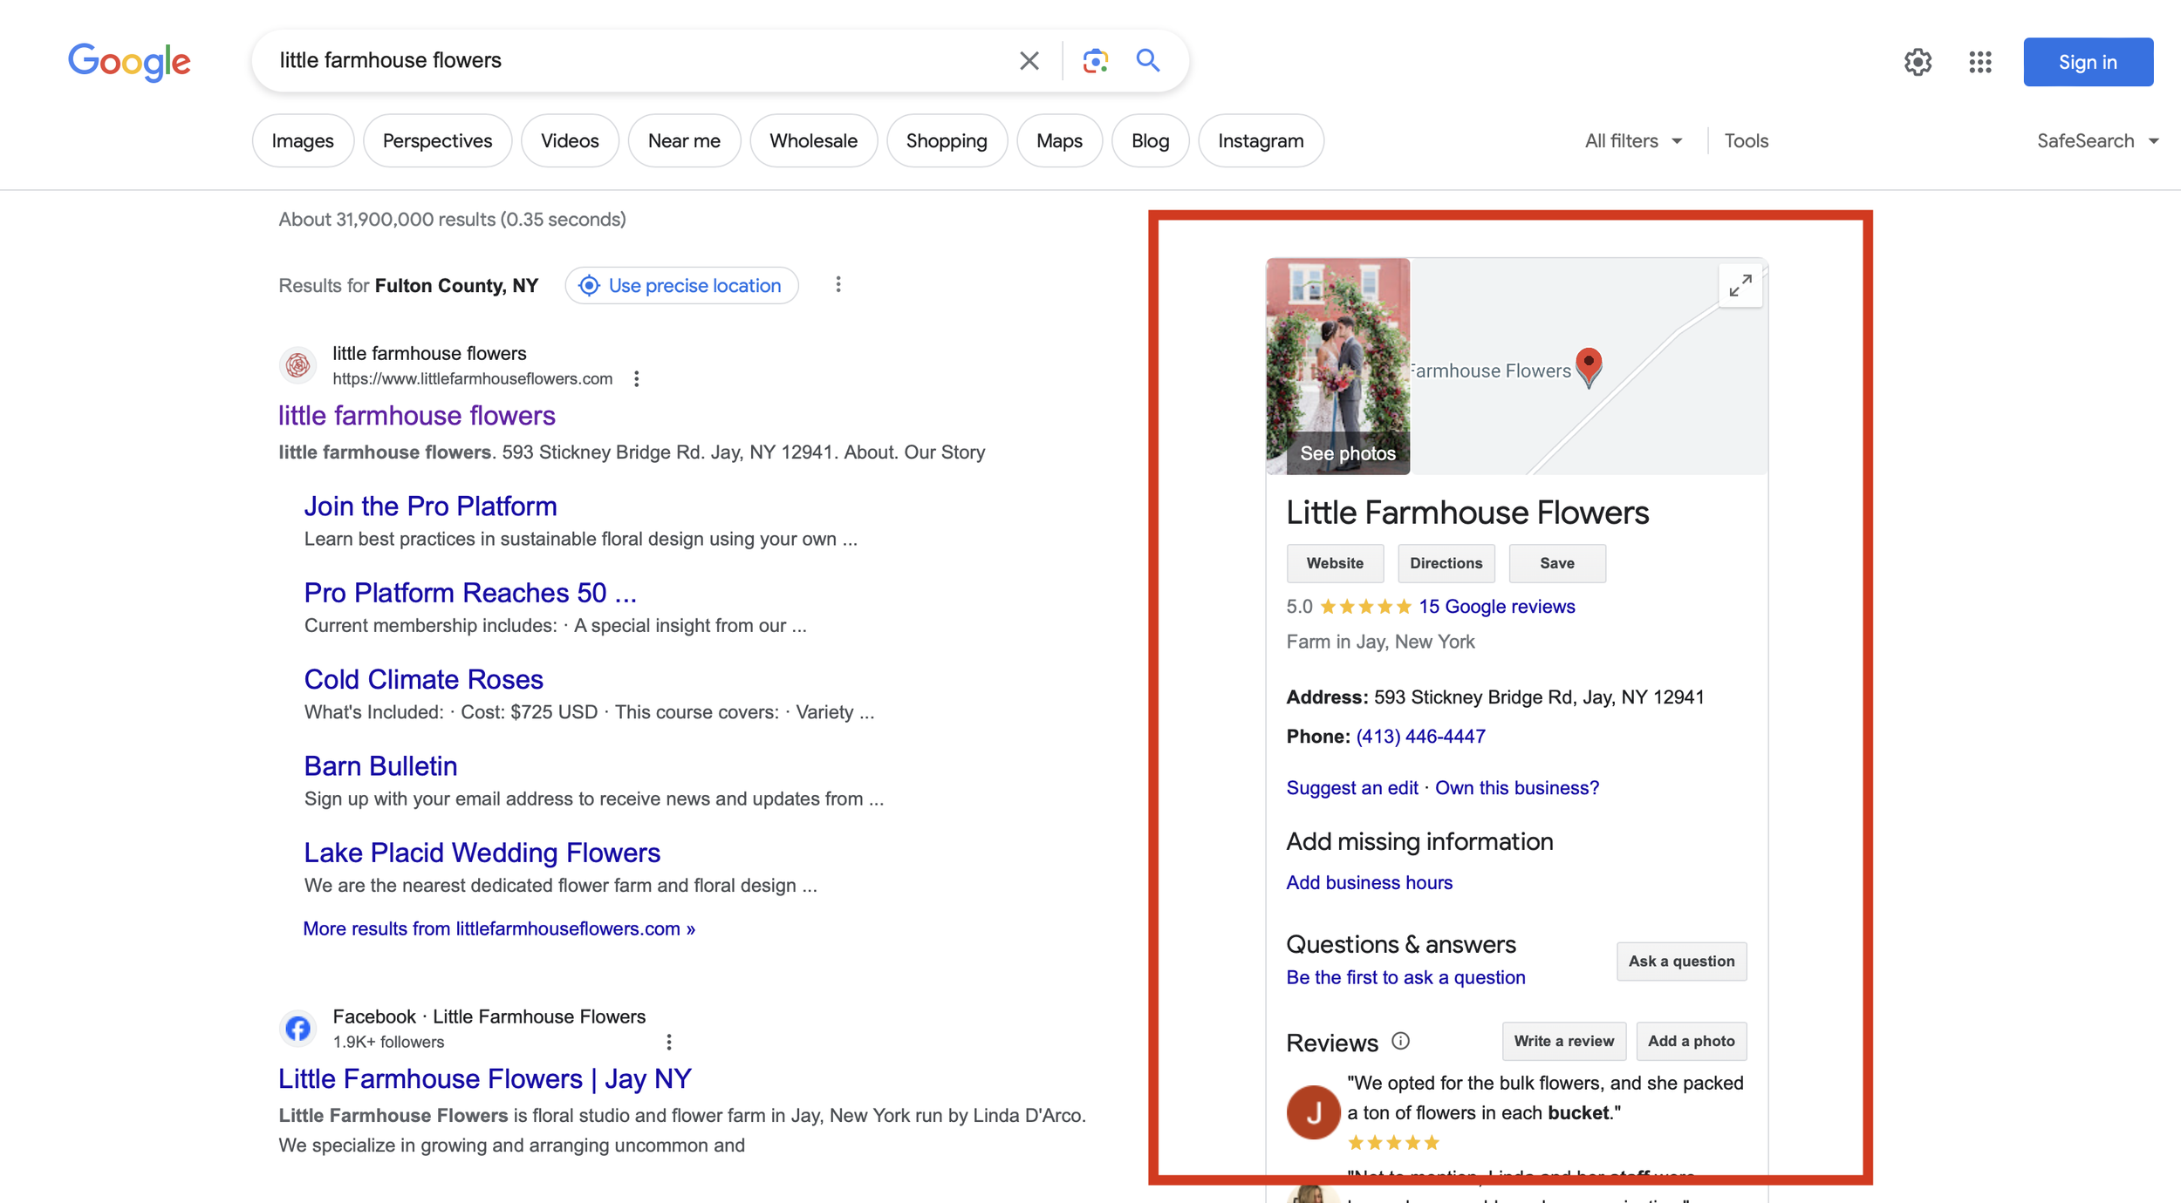Open the Google apps grid
The width and height of the screenshot is (2181, 1203).
(x=1979, y=62)
